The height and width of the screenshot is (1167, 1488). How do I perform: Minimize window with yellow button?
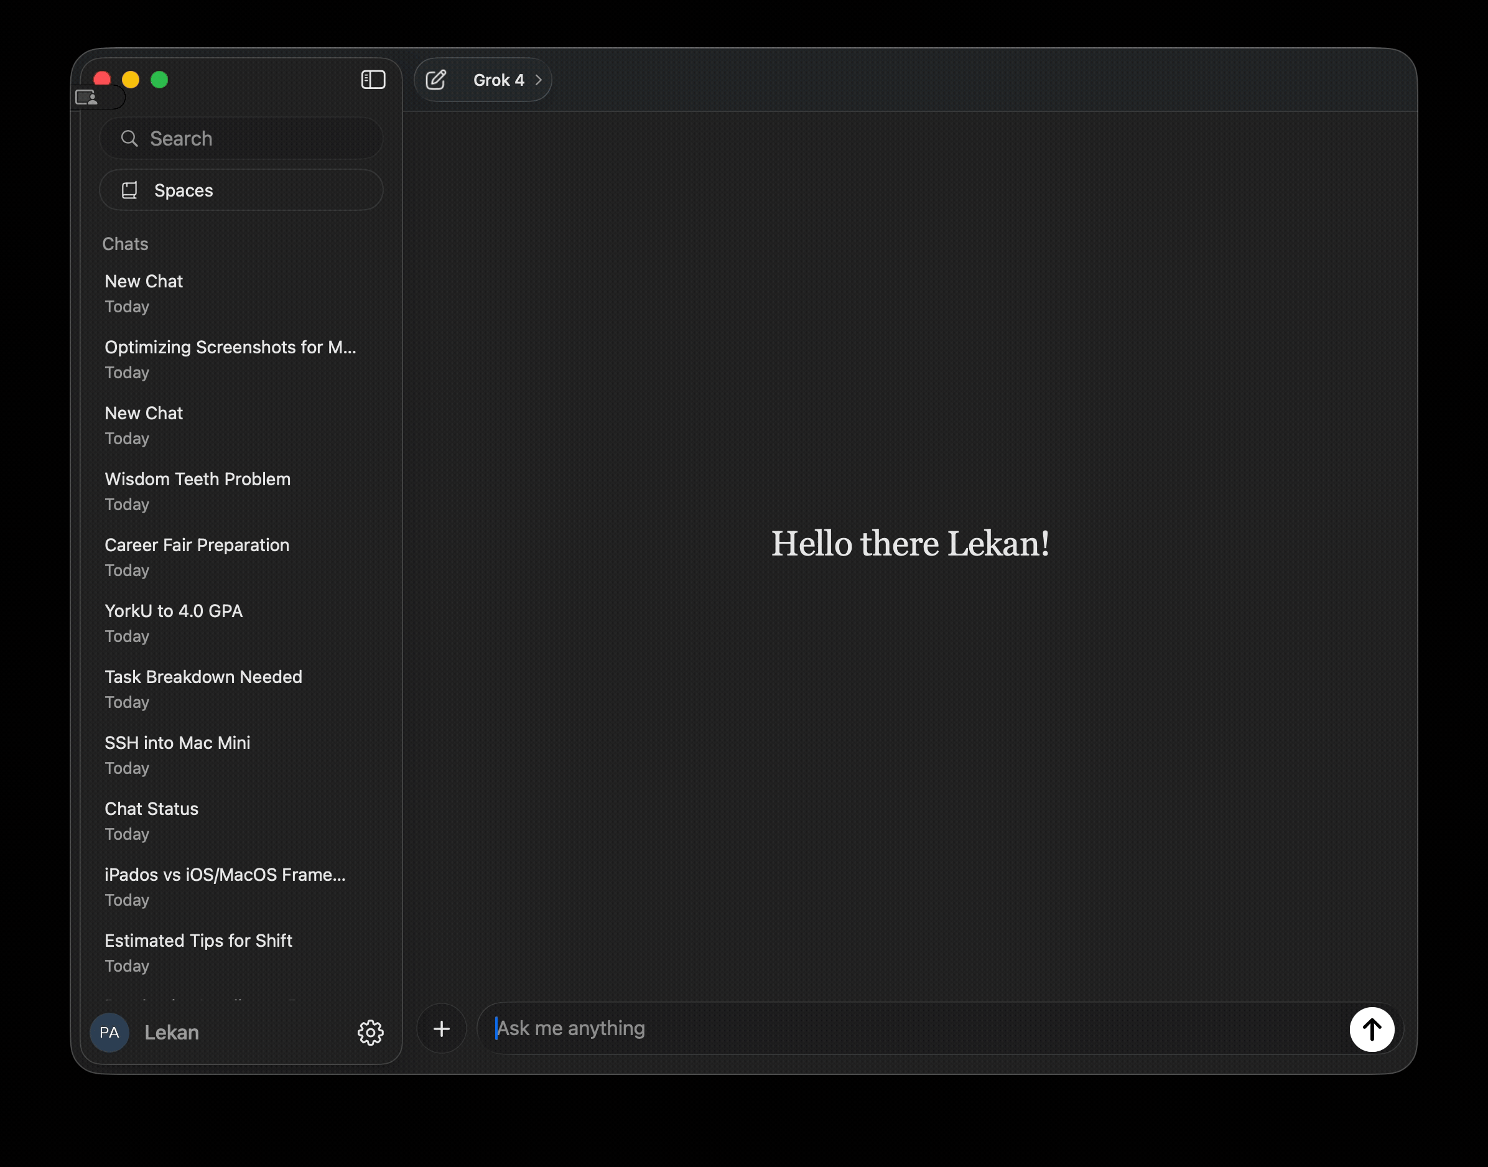(131, 80)
